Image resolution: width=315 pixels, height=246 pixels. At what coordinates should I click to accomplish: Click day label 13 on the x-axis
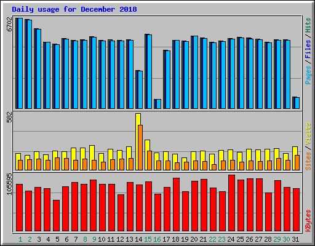click(x=129, y=239)
